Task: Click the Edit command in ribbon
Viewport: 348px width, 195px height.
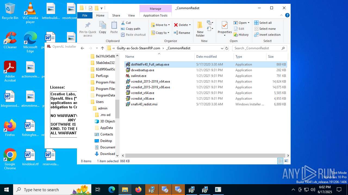Action: (239, 29)
